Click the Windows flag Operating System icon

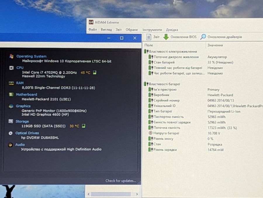tap(12, 56)
